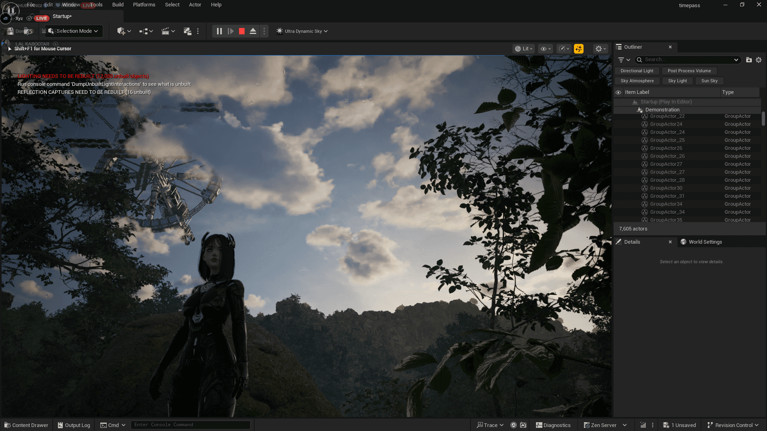Image resolution: width=767 pixels, height=431 pixels.
Task: Open the Build menu
Action: (118, 5)
